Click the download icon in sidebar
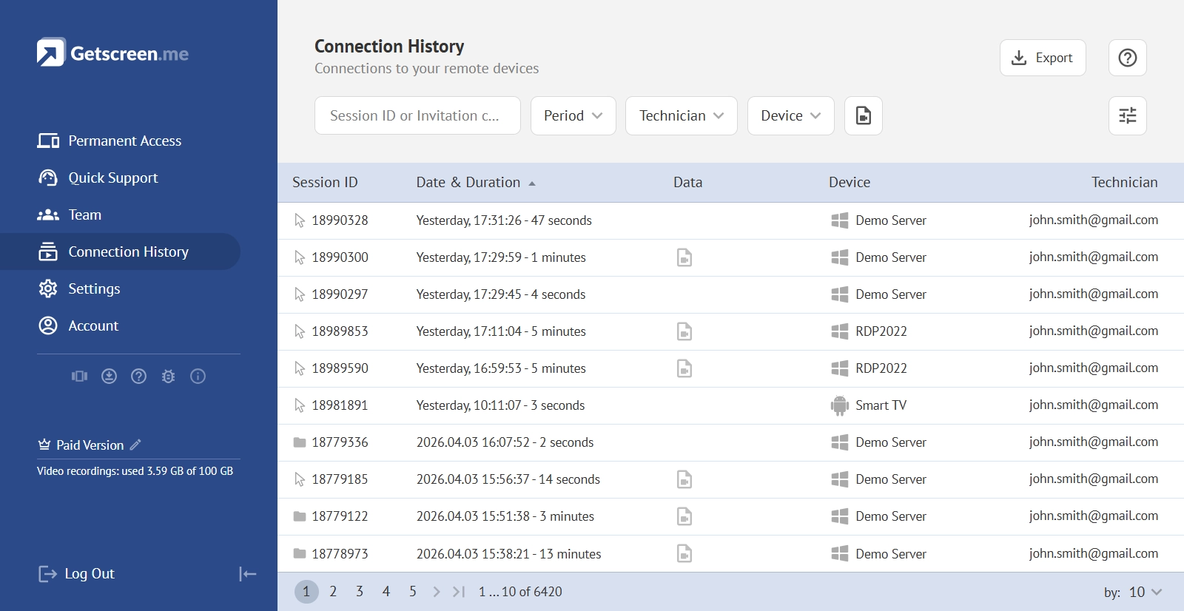 pos(109,377)
